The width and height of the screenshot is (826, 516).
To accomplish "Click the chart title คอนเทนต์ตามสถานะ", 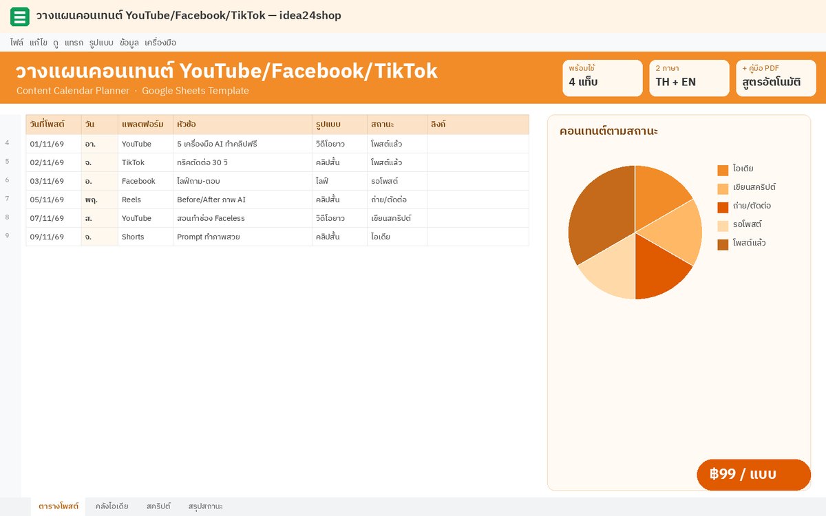I will pos(608,131).
